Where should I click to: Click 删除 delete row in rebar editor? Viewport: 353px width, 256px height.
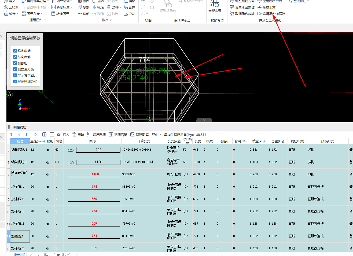point(78,135)
